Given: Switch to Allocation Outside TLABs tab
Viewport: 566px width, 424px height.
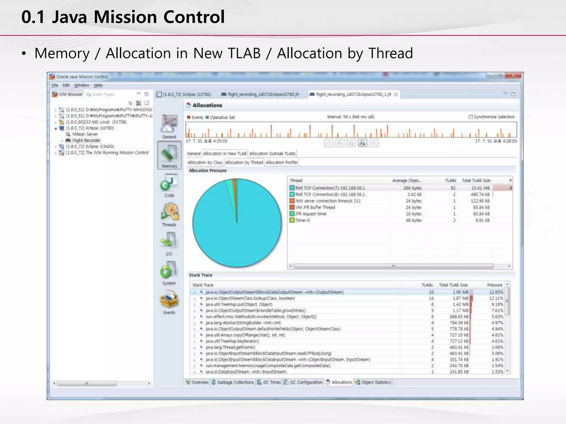Looking at the screenshot, I should click(x=272, y=153).
